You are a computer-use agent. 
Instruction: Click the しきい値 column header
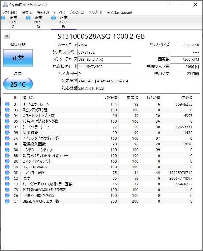pos(151,97)
